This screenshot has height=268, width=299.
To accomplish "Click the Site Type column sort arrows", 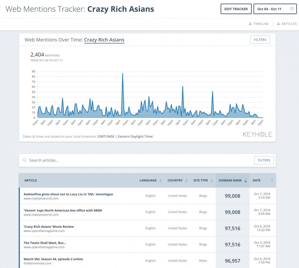I will click(211, 180).
